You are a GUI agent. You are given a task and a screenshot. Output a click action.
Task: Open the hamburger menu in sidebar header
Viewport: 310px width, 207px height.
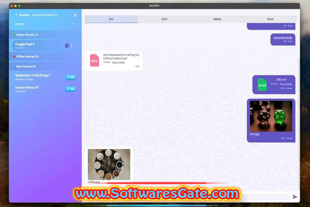(x=75, y=15)
